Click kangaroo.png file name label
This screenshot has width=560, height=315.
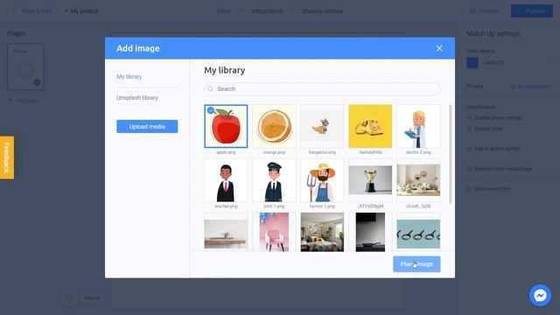coord(322,152)
